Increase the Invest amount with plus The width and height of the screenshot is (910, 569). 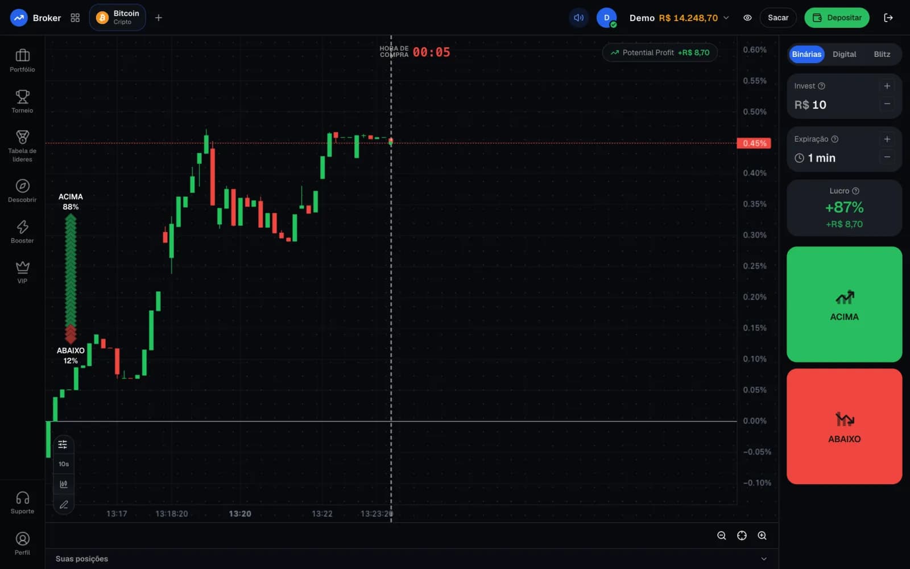point(887,86)
